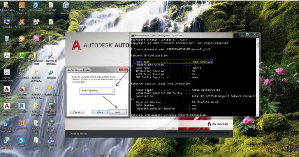Viewport: 299px width, 157px height.
Task: Launch Avast Premier shortcut
Action: tap(21, 24)
